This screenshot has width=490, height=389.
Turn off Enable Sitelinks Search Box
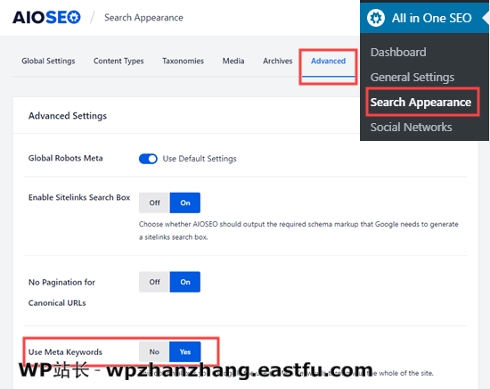point(154,203)
